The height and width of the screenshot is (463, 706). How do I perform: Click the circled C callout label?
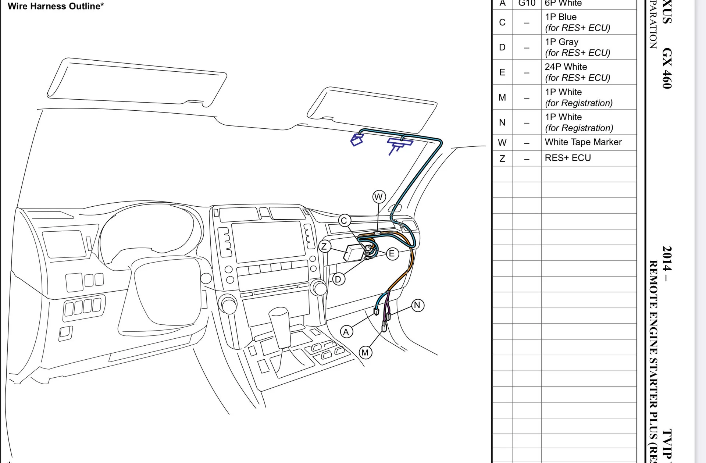click(345, 221)
